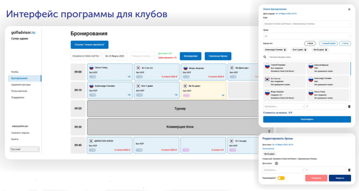Remove Ви Ха-джун chip via its trash icon

pos(326,50)
